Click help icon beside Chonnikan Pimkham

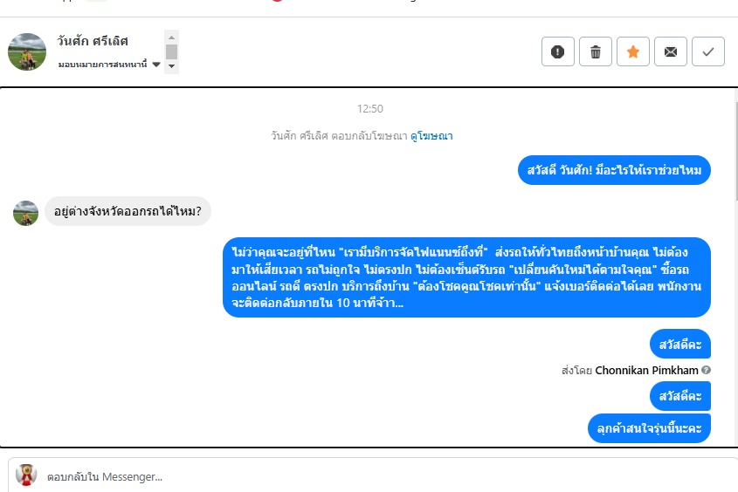tap(706, 370)
